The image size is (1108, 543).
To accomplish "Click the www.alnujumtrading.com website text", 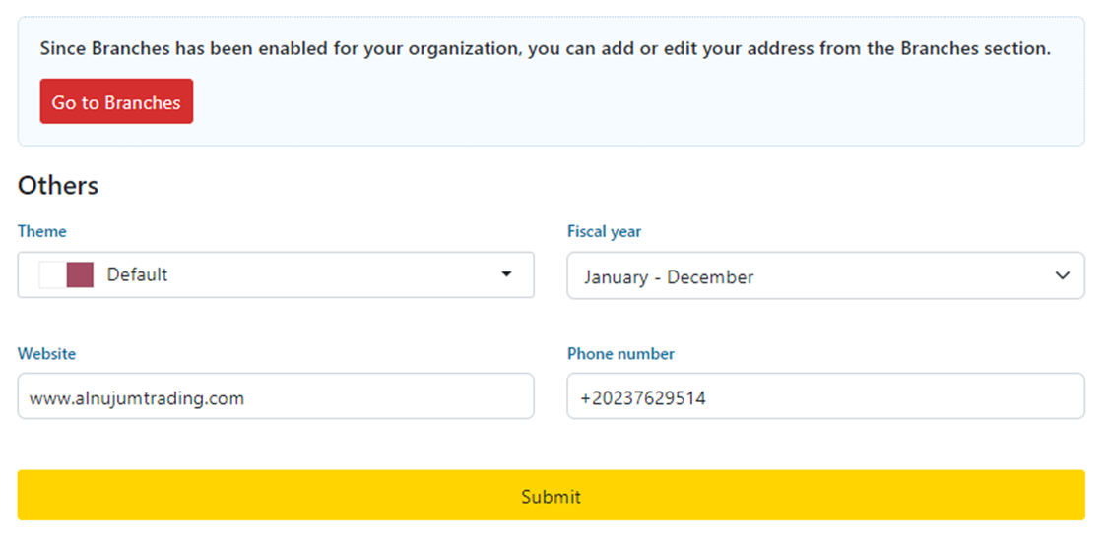I will (137, 398).
